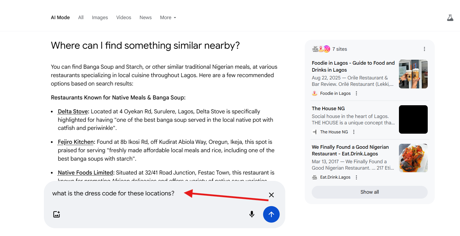Viewport: 460px width, 236px height.
Task: Click the '7 sites' label
Action: tap(340, 49)
